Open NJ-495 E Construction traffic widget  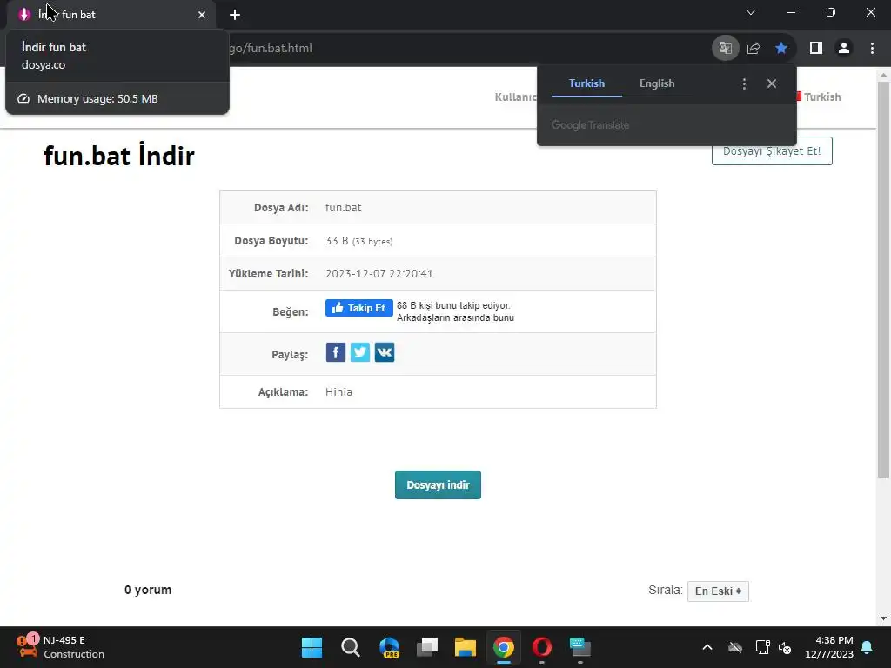tap(60, 647)
